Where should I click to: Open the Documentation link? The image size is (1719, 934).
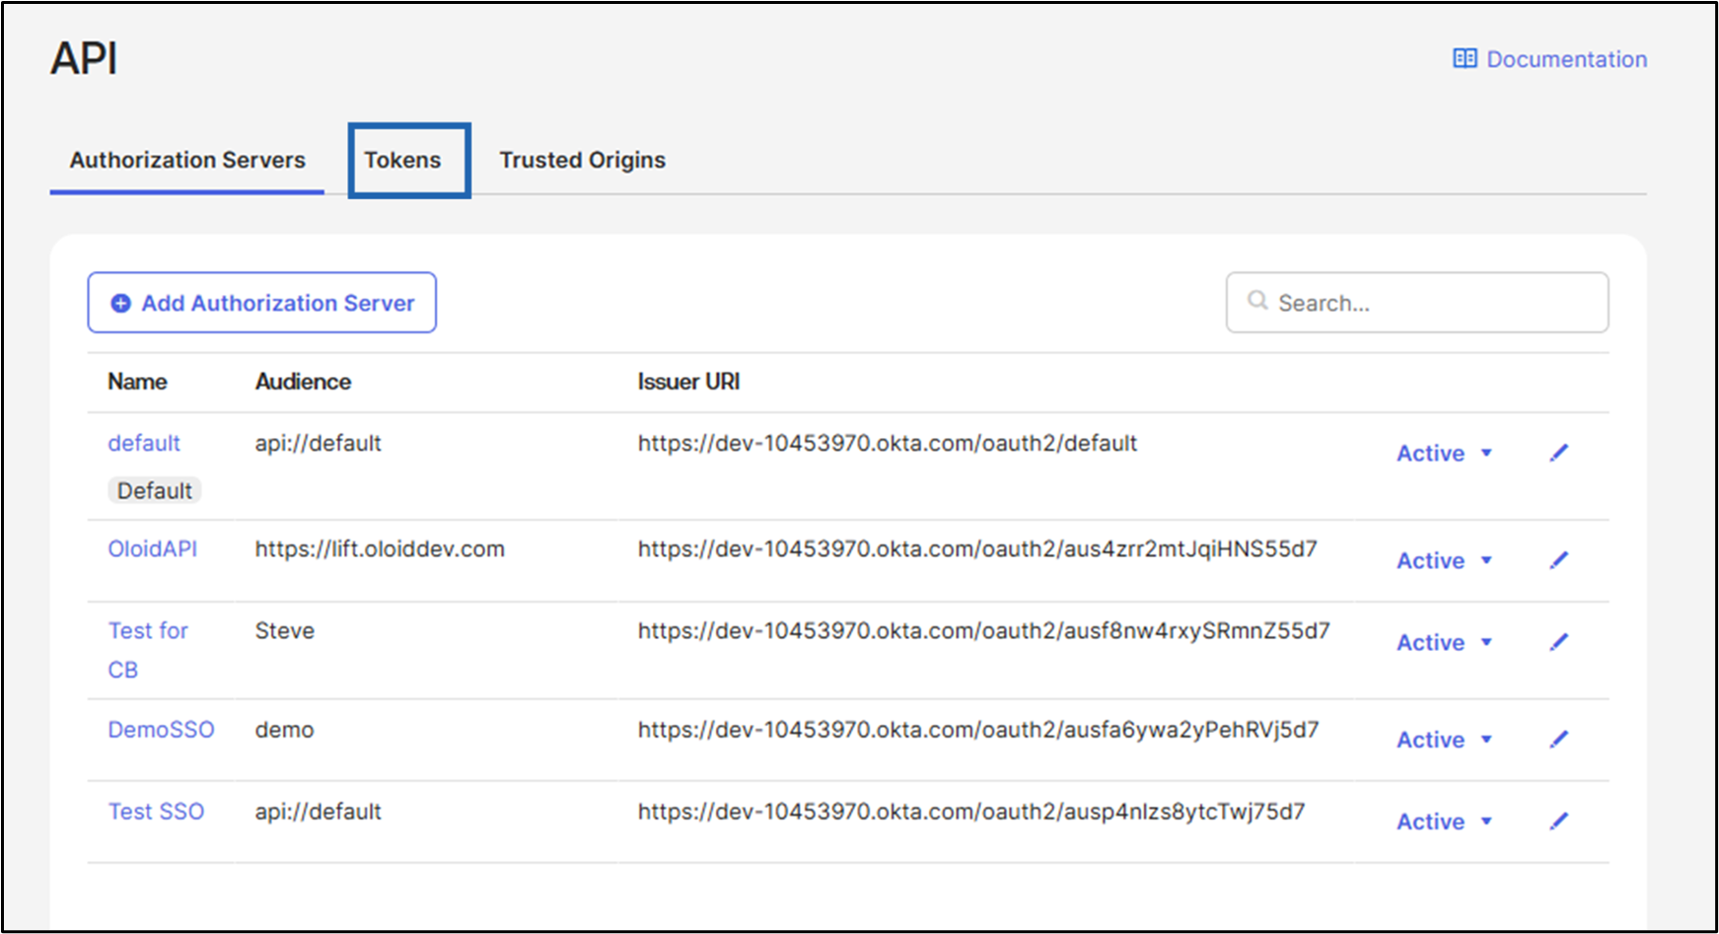tap(1549, 59)
